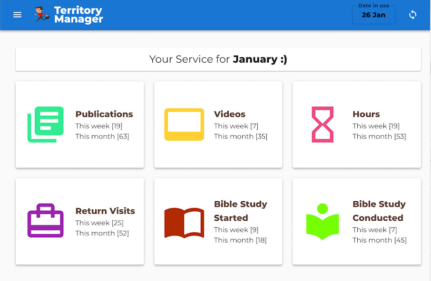The width and height of the screenshot is (431, 281).
Task: Click the red open book icon
Action: click(x=184, y=222)
